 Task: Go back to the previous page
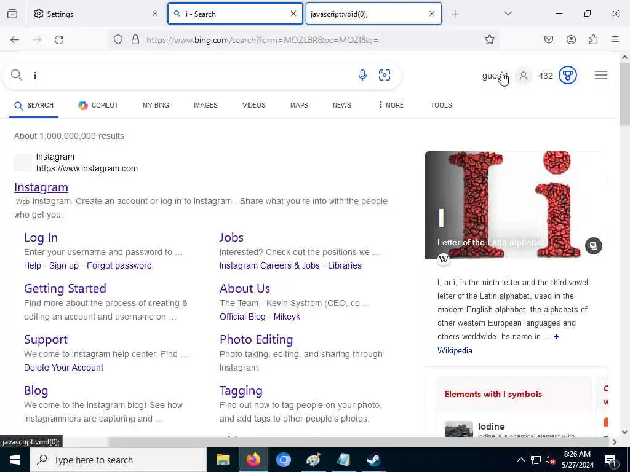coord(15,40)
